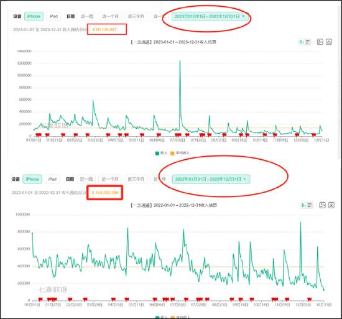Click the 1400000 axis label in 2023 chart

[24, 51]
